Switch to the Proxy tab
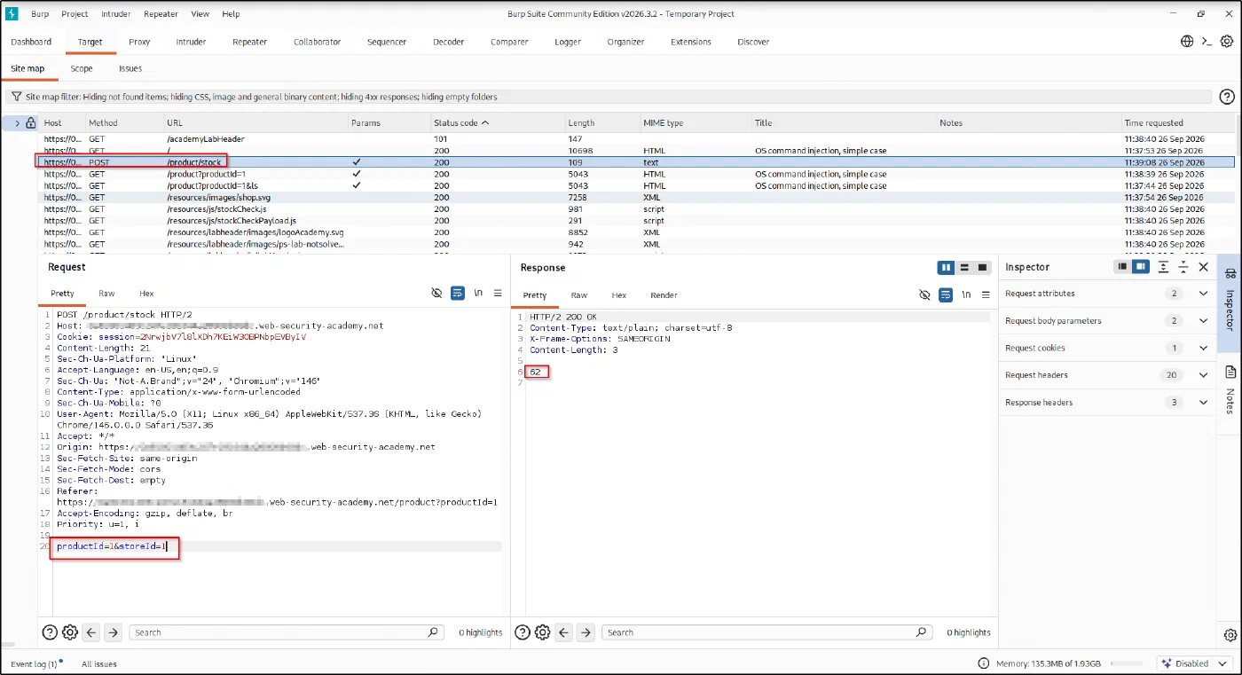The image size is (1242, 675). (x=139, y=42)
